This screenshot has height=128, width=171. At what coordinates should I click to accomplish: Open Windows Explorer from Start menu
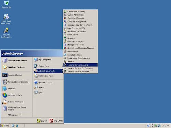coord(17,67)
